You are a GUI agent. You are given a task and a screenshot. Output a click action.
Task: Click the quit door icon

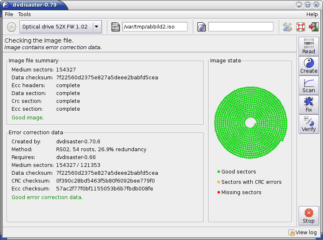click(x=313, y=27)
